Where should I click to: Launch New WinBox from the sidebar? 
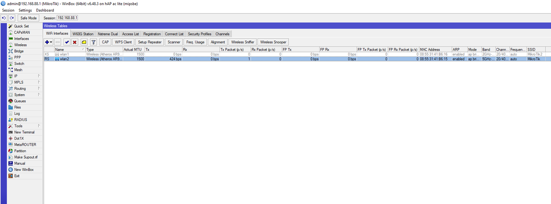click(24, 170)
